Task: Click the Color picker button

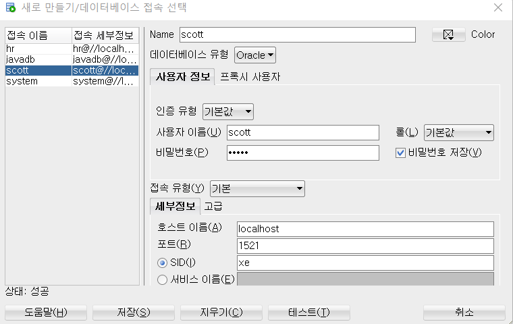Action: [x=449, y=34]
